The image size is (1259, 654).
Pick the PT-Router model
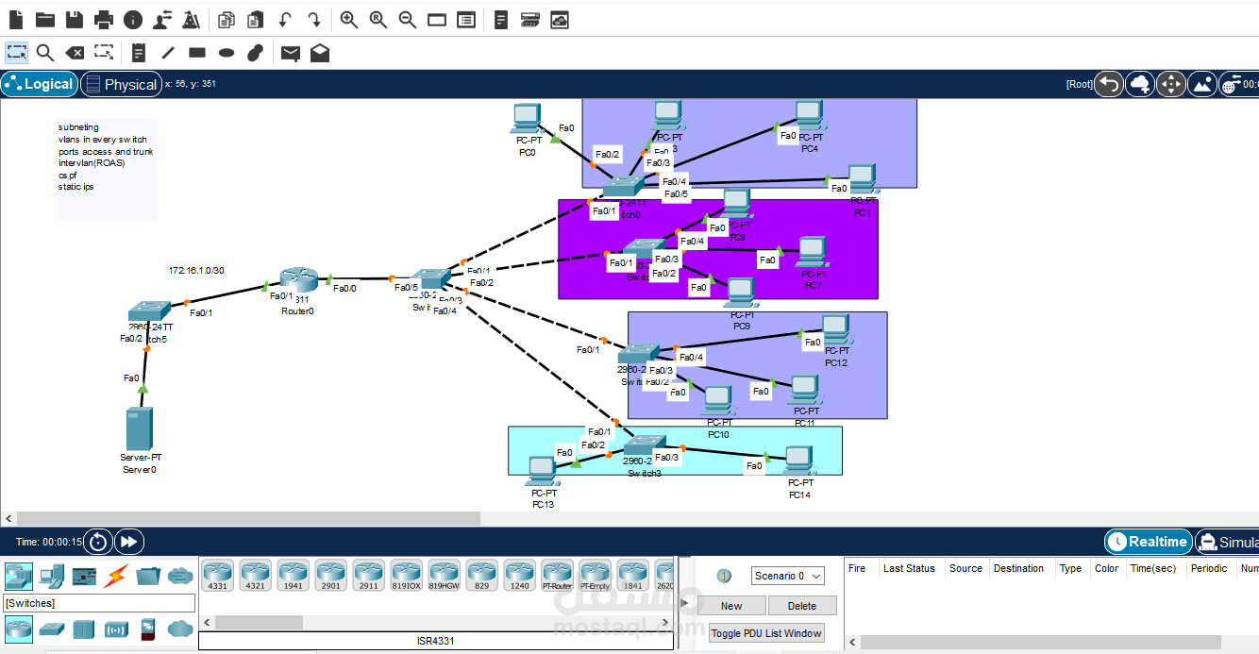(x=558, y=576)
